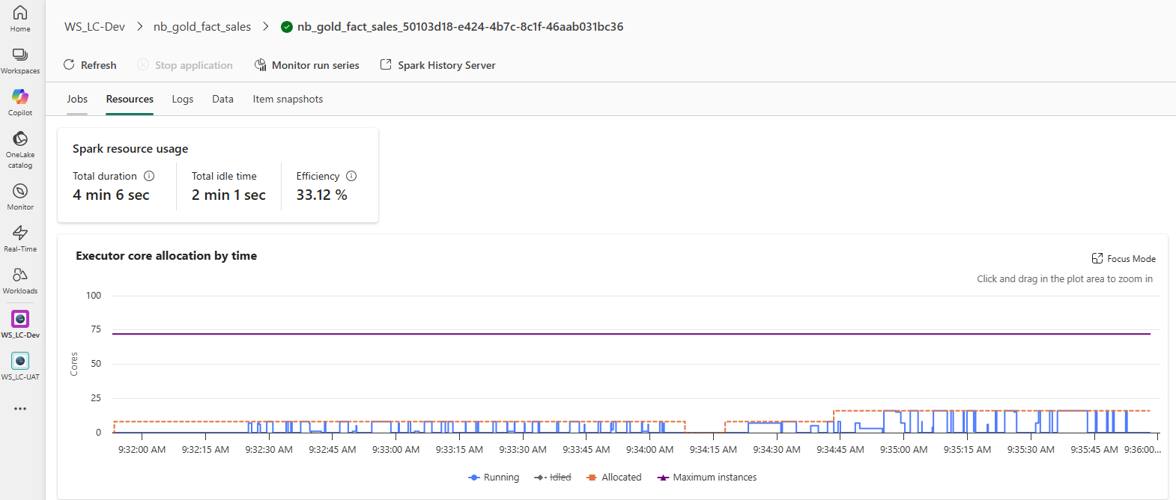The height and width of the screenshot is (500, 1176).
Task: Click the y-axis value 100
Action: pyautogui.click(x=94, y=296)
